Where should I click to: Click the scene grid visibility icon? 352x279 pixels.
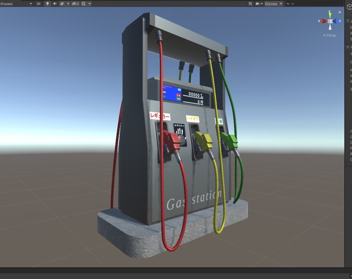pos(83,4)
